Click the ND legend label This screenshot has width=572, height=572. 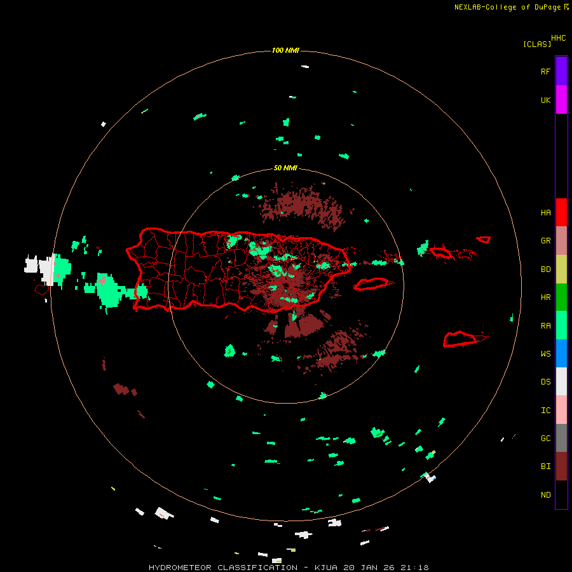tap(545, 495)
